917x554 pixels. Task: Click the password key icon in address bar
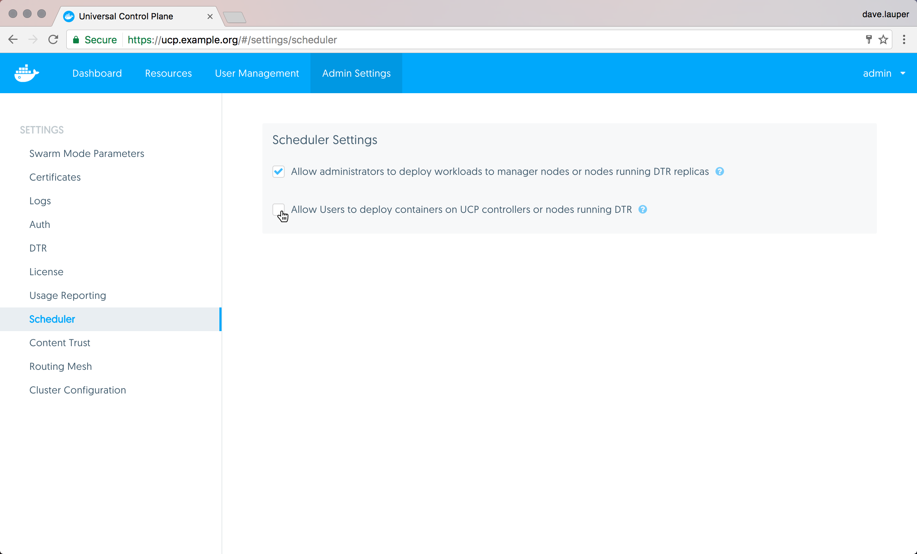[869, 39]
